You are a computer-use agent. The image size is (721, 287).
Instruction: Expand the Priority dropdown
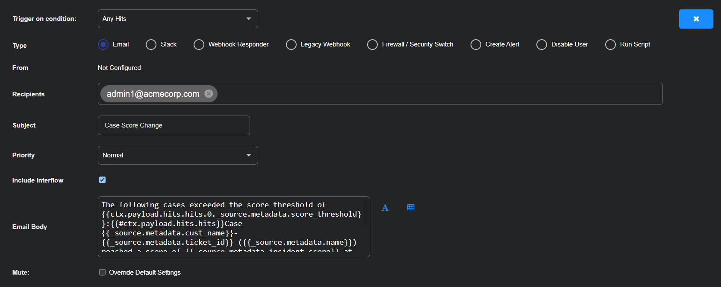(x=178, y=155)
